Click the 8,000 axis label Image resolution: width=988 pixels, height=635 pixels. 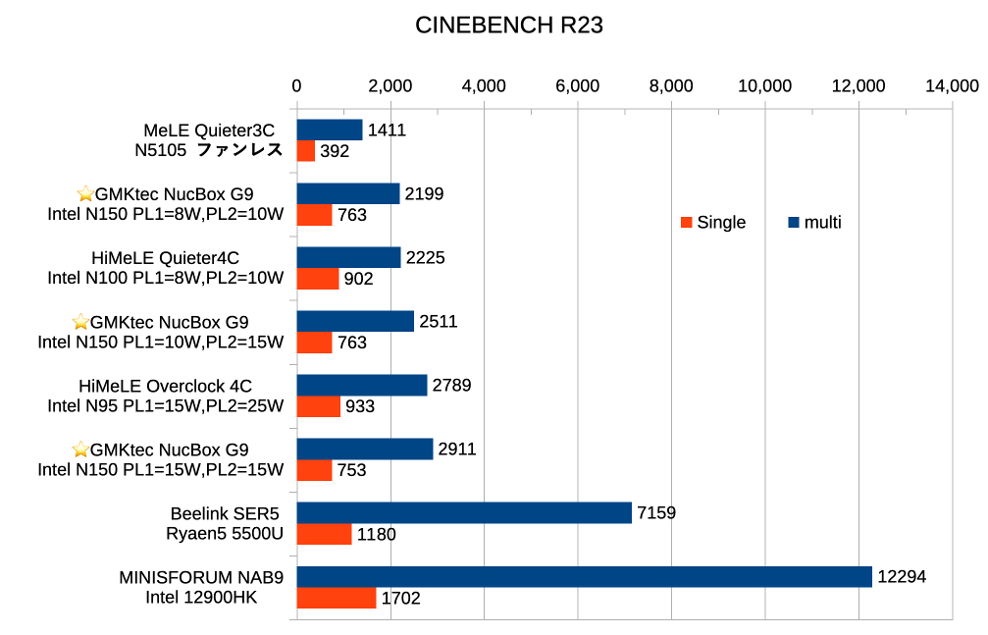671,85
